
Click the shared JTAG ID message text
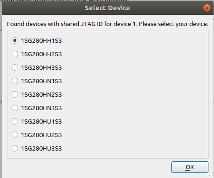click(x=107, y=24)
